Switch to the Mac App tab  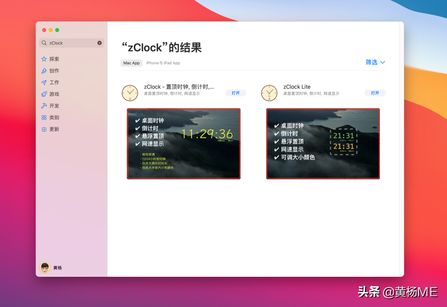(x=132, y=63)
